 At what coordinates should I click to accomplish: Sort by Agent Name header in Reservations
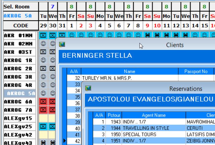click(154, 115)
